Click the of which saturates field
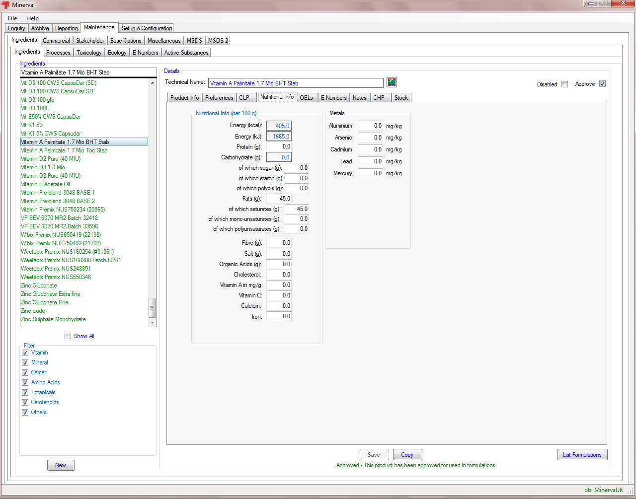Screen dimensions: 636x499 click(x=297, y=209)
